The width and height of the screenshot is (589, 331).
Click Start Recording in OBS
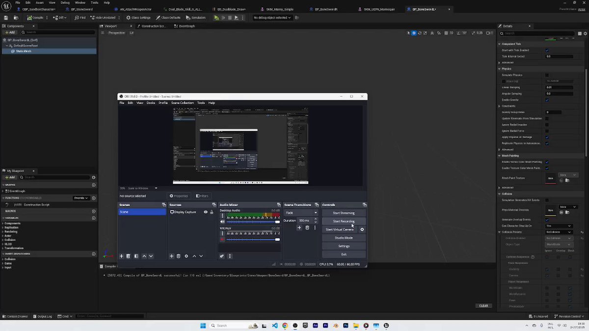pyautogui.click(x=344, y=221)
